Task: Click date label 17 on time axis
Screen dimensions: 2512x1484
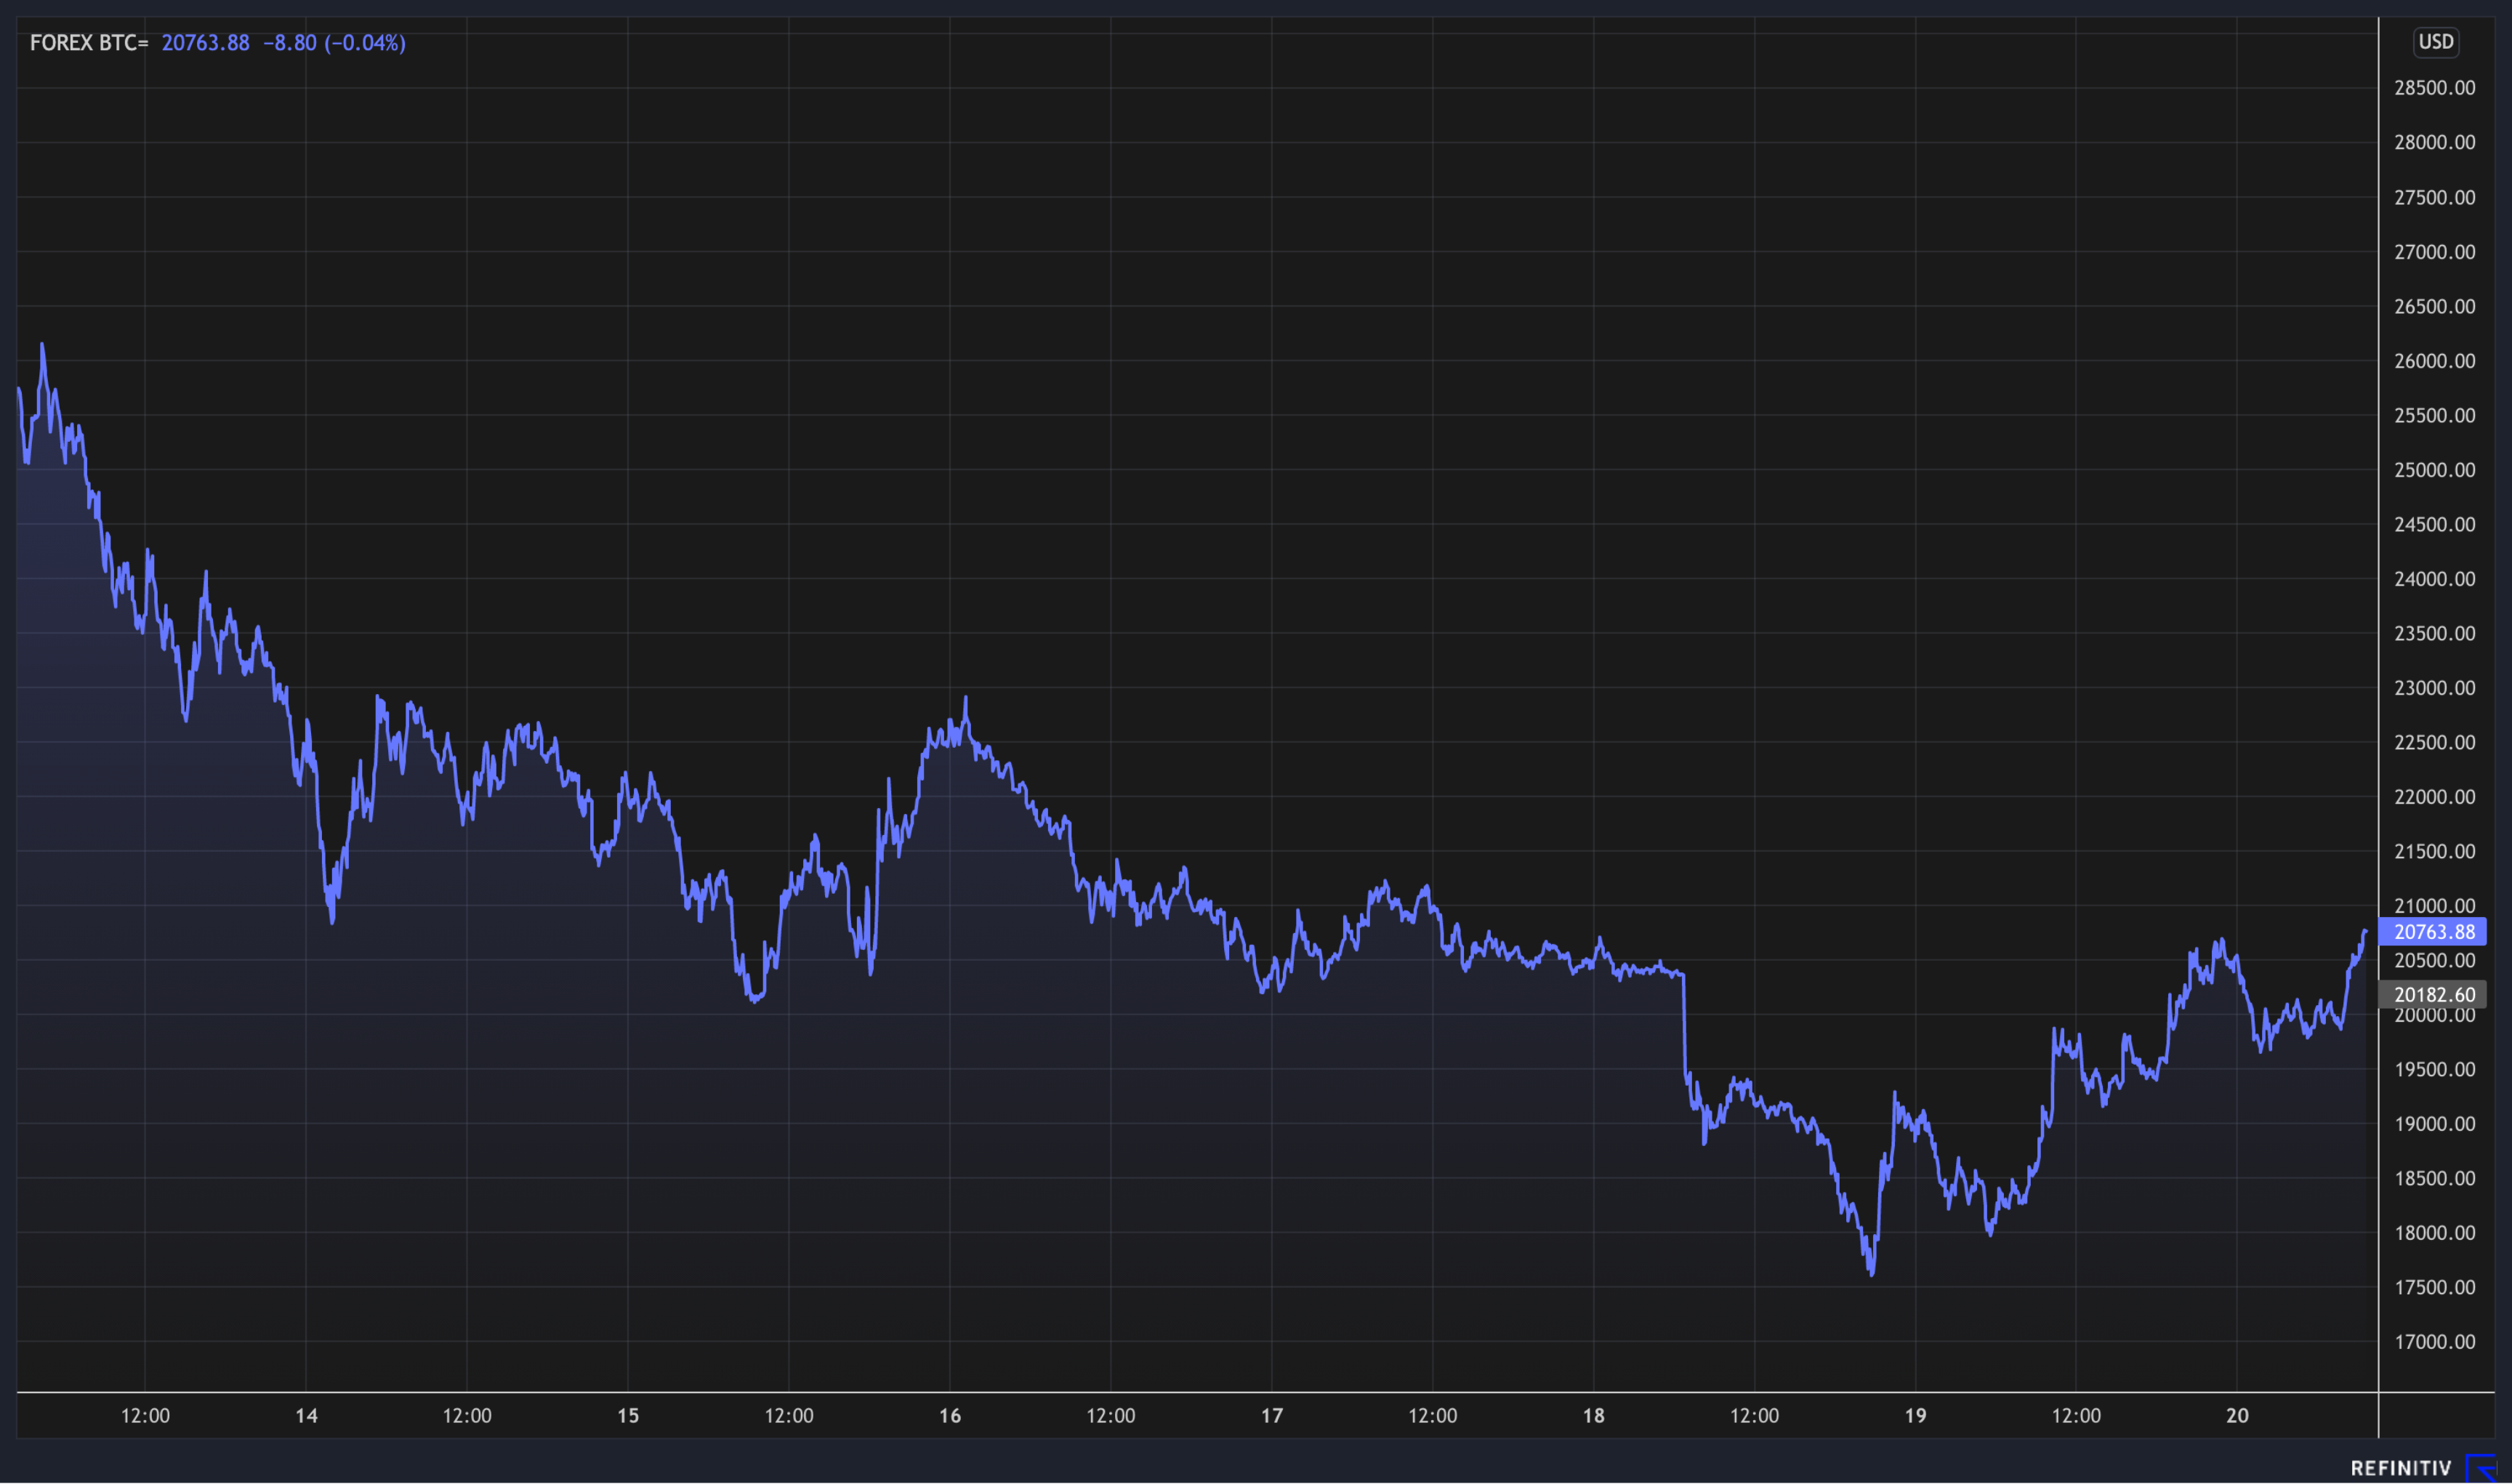Action: 1271,1416
